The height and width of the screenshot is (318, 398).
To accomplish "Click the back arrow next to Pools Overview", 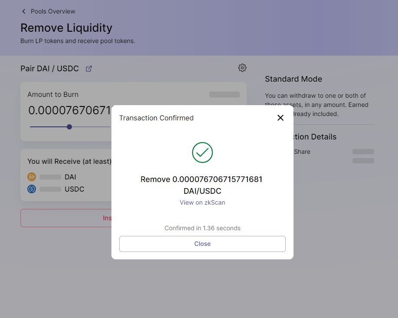I will coord(24,11).
